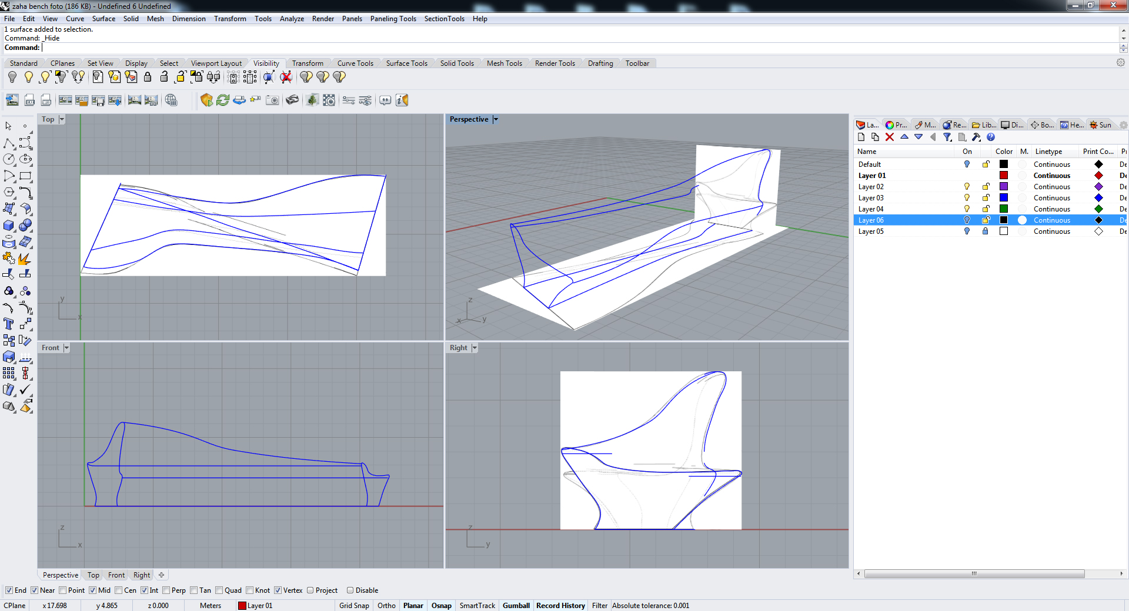Click the Move layer up triangle icon

[x=904, y=137]
